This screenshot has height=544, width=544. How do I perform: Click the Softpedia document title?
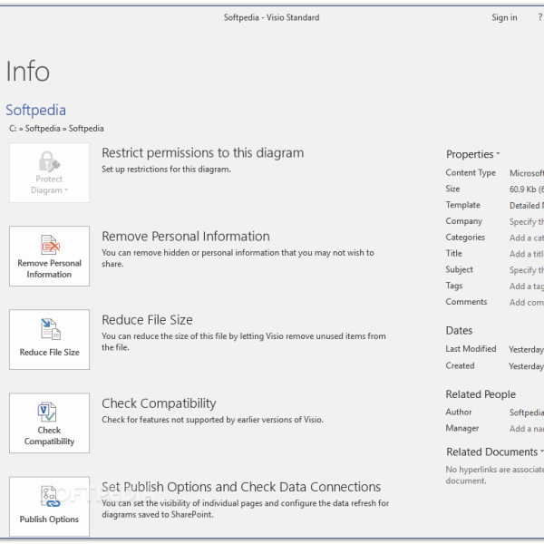[35, 110]
